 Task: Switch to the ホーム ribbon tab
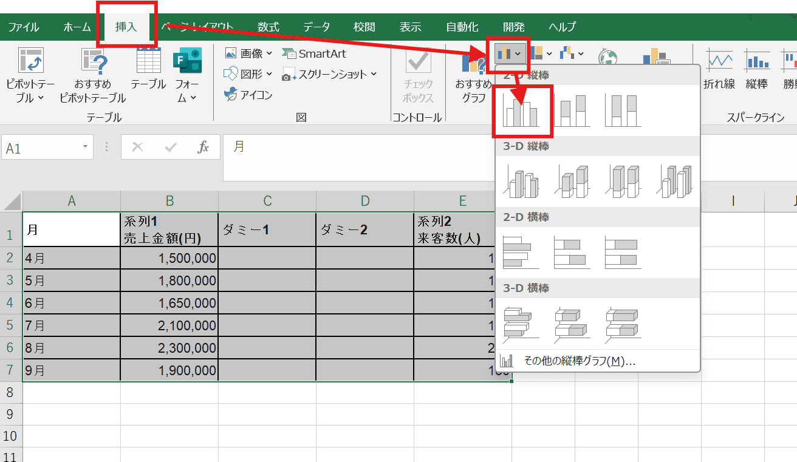click(x=77, y=27)
